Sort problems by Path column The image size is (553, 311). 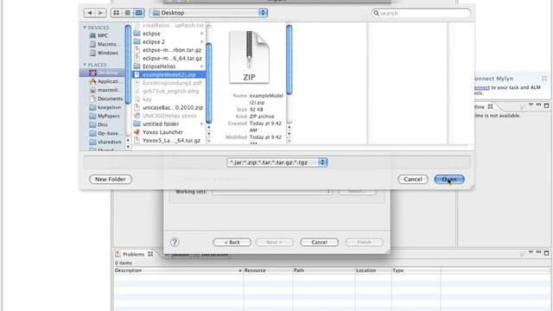[x=323, y=270]
